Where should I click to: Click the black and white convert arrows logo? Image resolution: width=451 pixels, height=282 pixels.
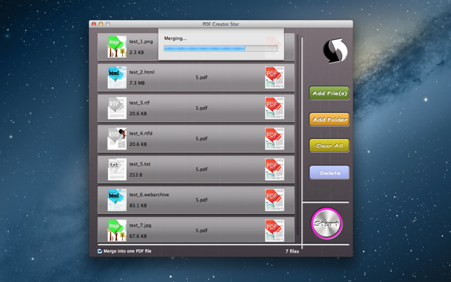click(x=335, y=51)
